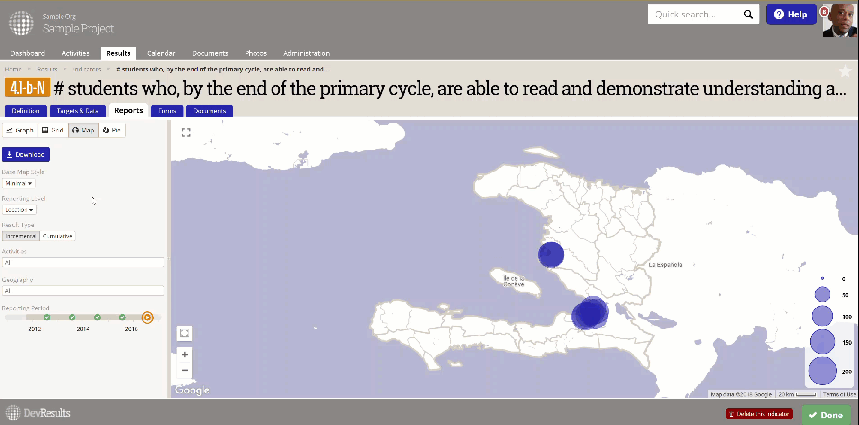Zoom out the map with minus
This screenshot has width=859, height=425.
(185, 370)
